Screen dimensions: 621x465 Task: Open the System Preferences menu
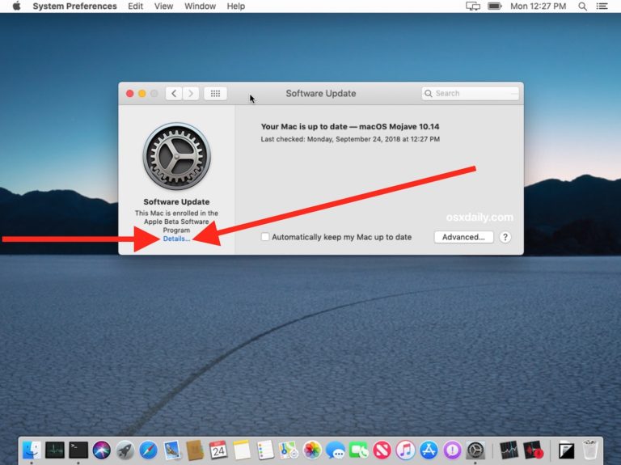[x=74, y=6]
